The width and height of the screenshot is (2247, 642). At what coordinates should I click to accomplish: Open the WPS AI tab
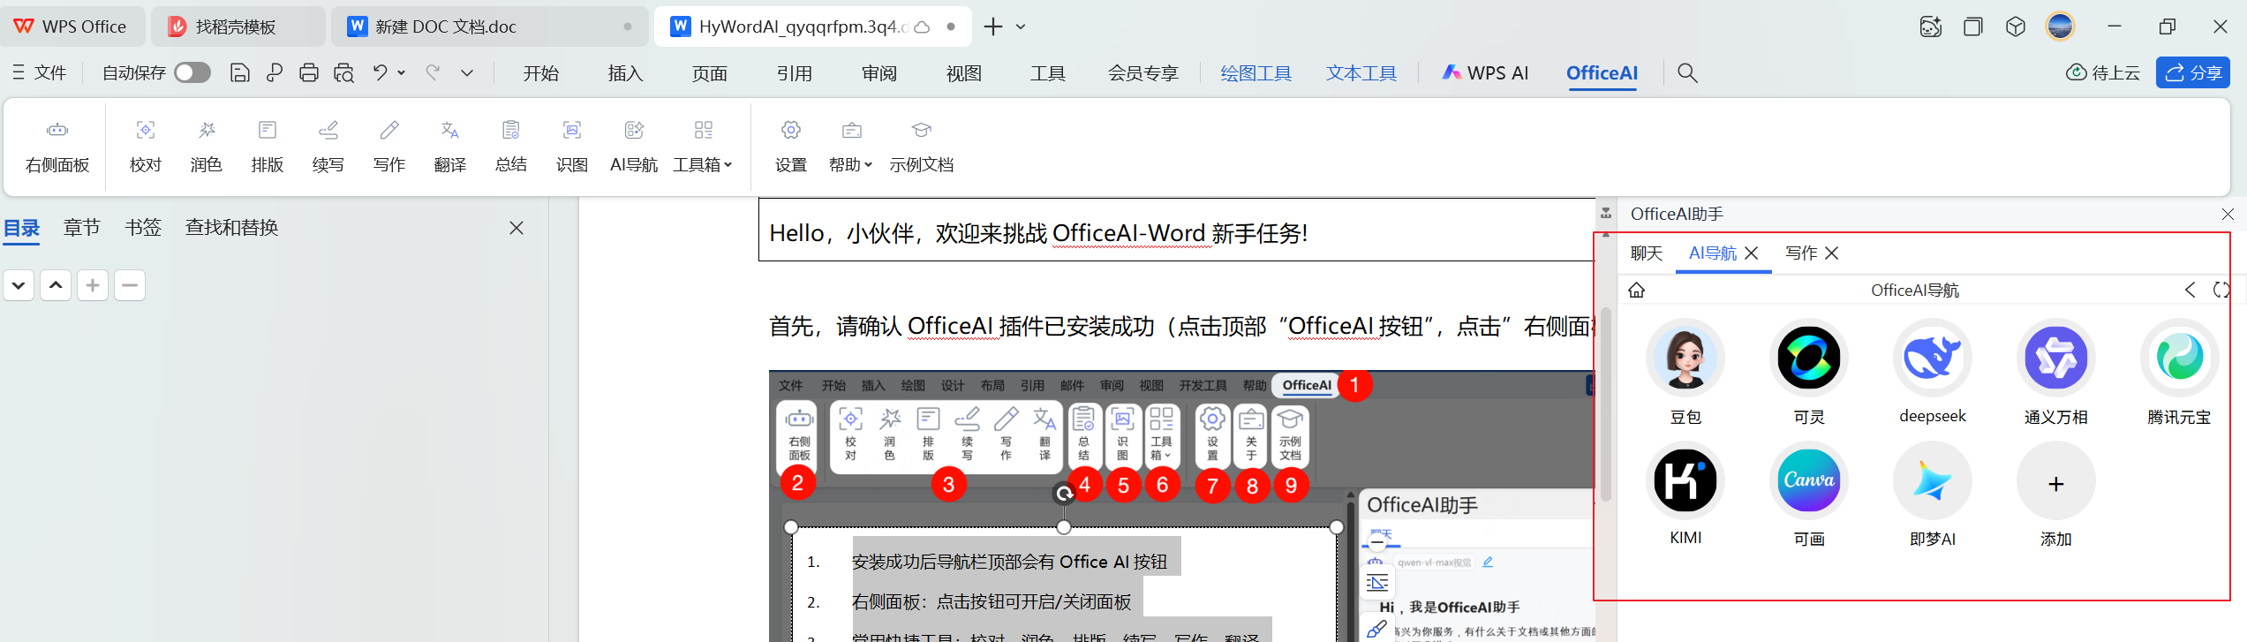(1486, 73)
